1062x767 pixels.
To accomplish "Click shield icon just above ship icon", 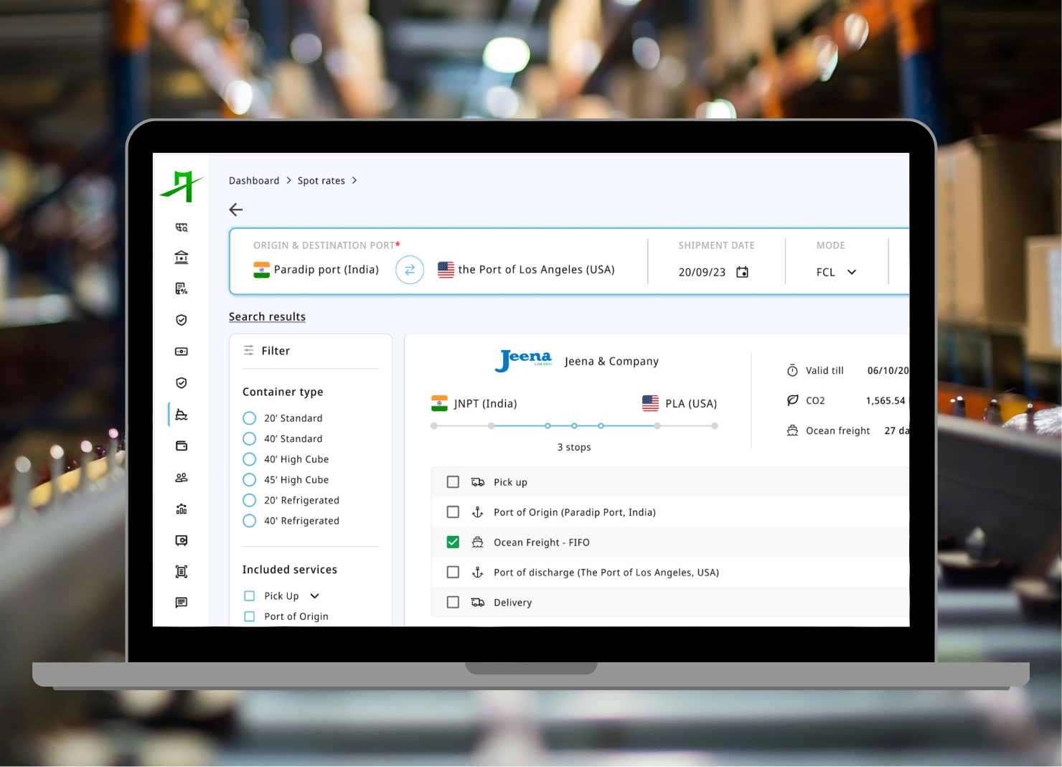I will 182,383.
